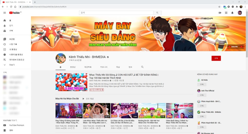The height and width of the screenshot is (134, 248).
Task: Switch to the About (정보) tab
Action: coord(130,67)
